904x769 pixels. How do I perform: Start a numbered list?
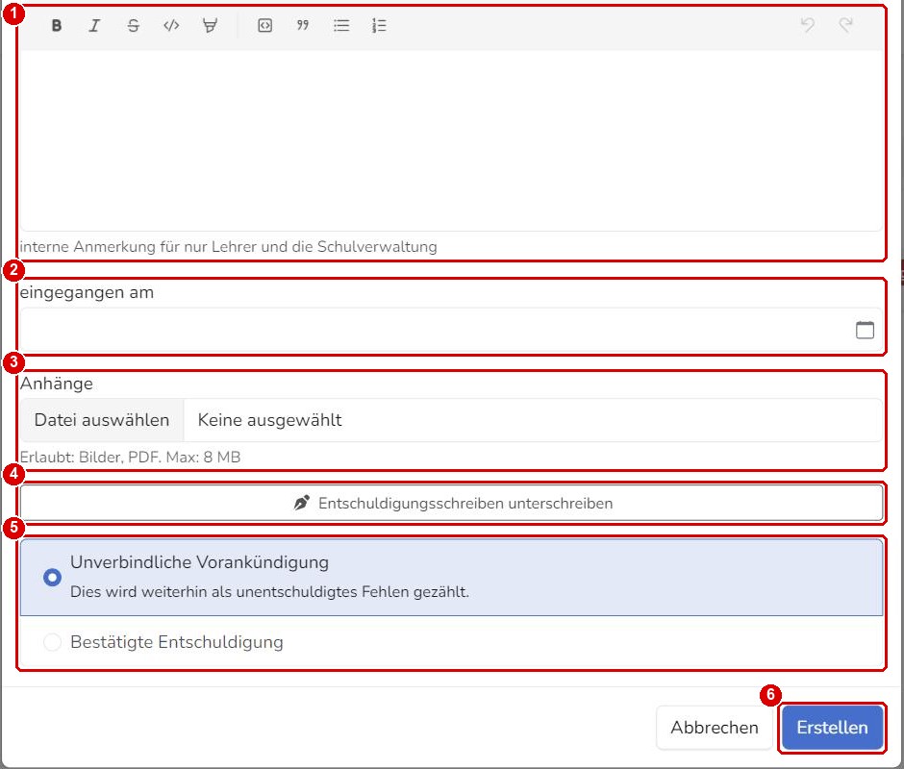click(379, 25)
